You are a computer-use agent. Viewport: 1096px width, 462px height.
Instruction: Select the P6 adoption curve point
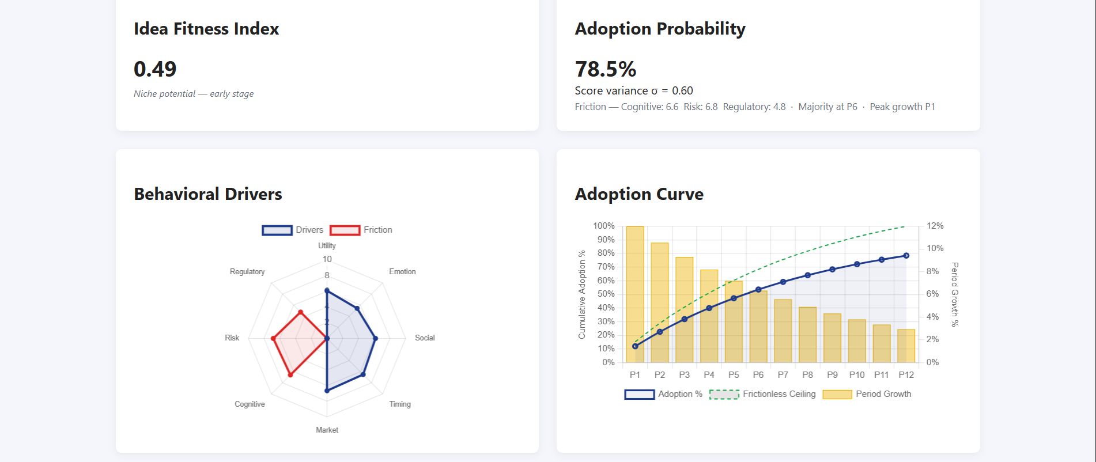[758, 290]
